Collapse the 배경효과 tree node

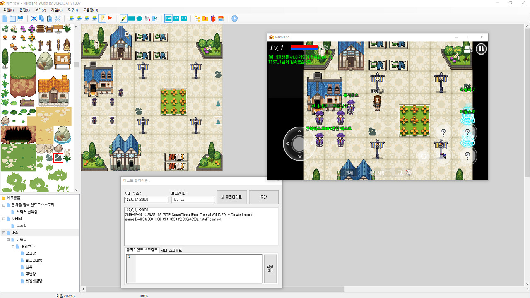point(13,246)
